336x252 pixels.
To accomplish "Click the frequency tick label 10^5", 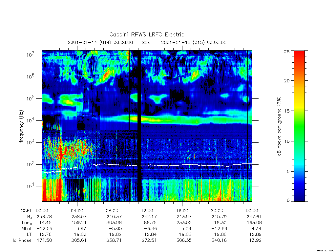I will (x=31, y=98).
